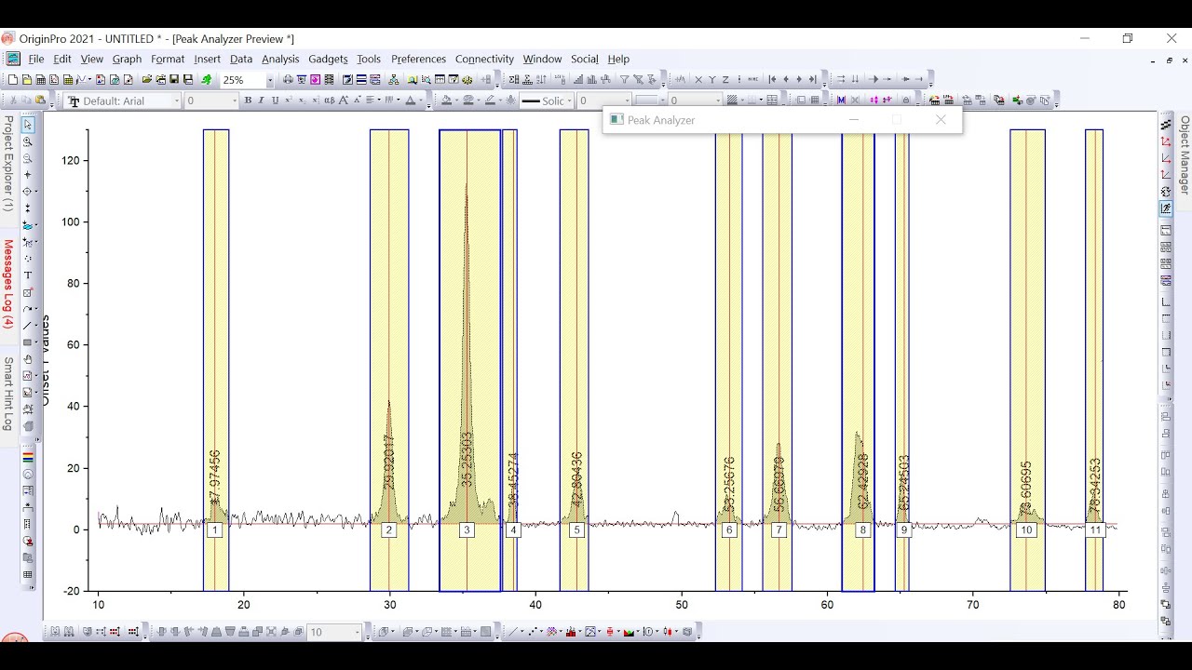The width and height of the screenshot is (1192, 670).
Task: Click the green running-man Recalculate icon
Action: [206, 80]
